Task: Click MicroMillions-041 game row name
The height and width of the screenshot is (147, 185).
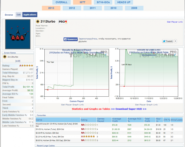Action: pyautogui.click(x=57, y=125)
